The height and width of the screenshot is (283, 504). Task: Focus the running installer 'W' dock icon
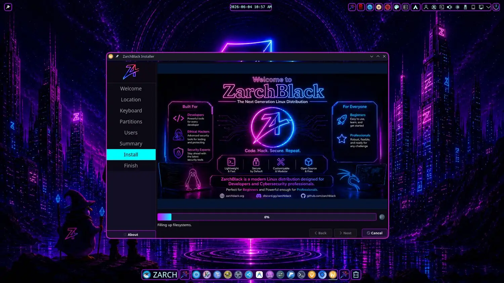click(x=333, y=275)
